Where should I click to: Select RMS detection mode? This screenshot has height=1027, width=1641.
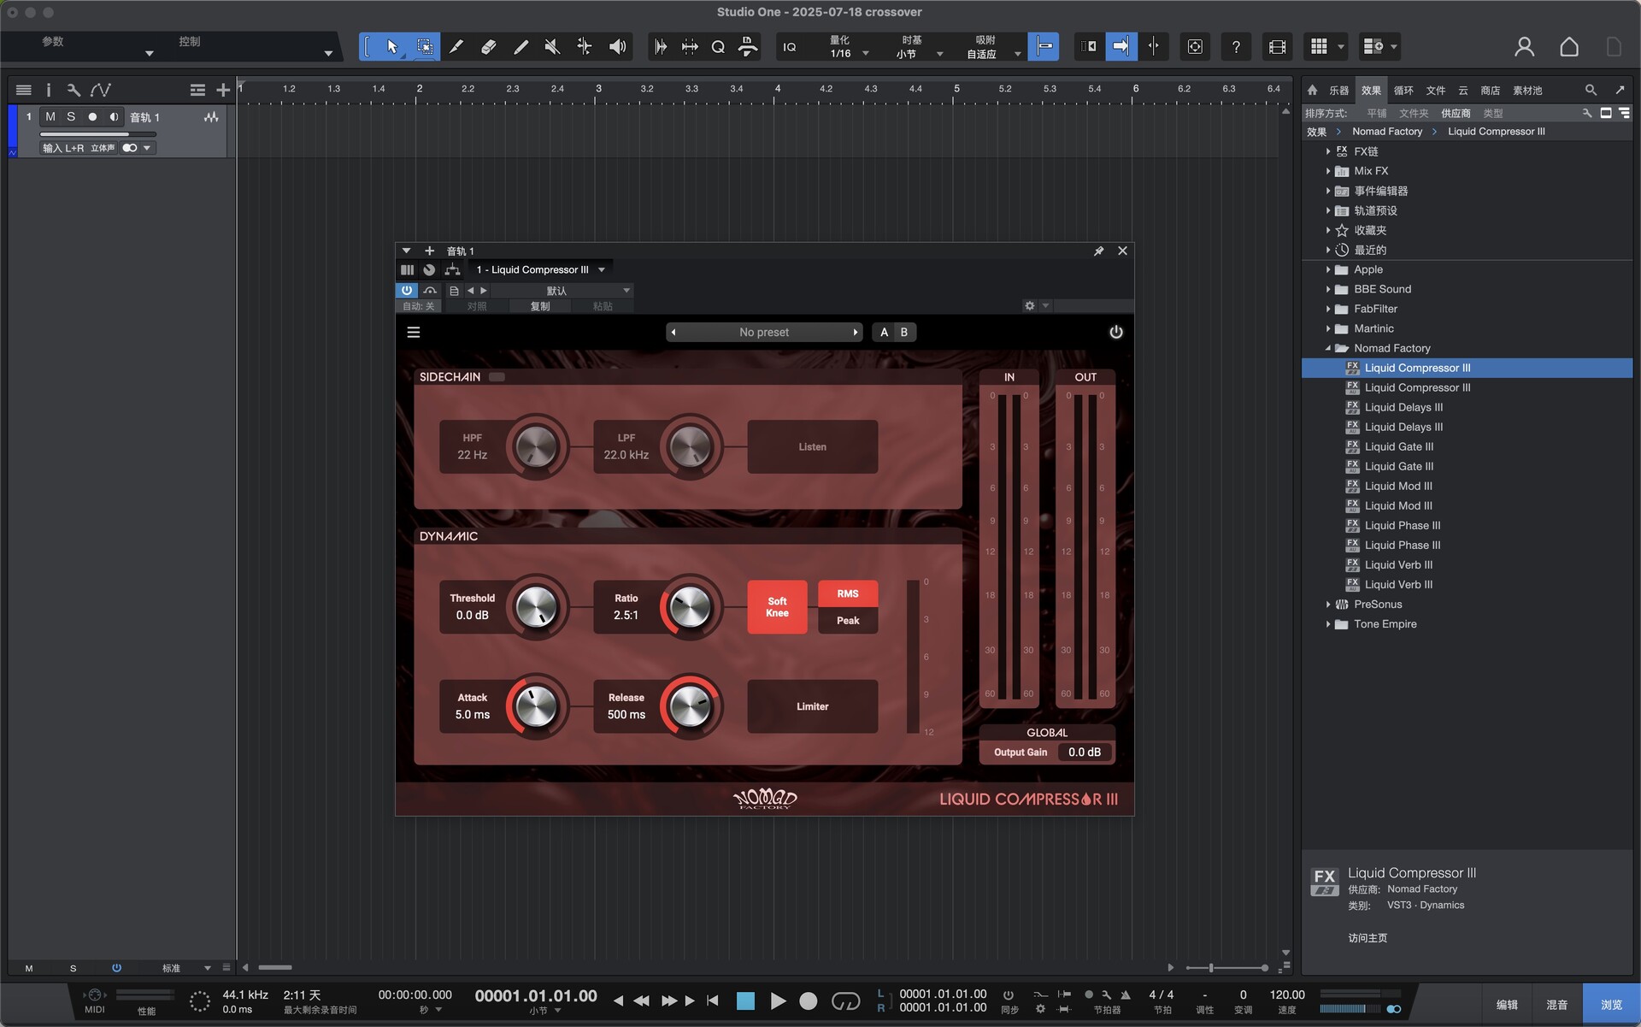(x=848, y=593)
